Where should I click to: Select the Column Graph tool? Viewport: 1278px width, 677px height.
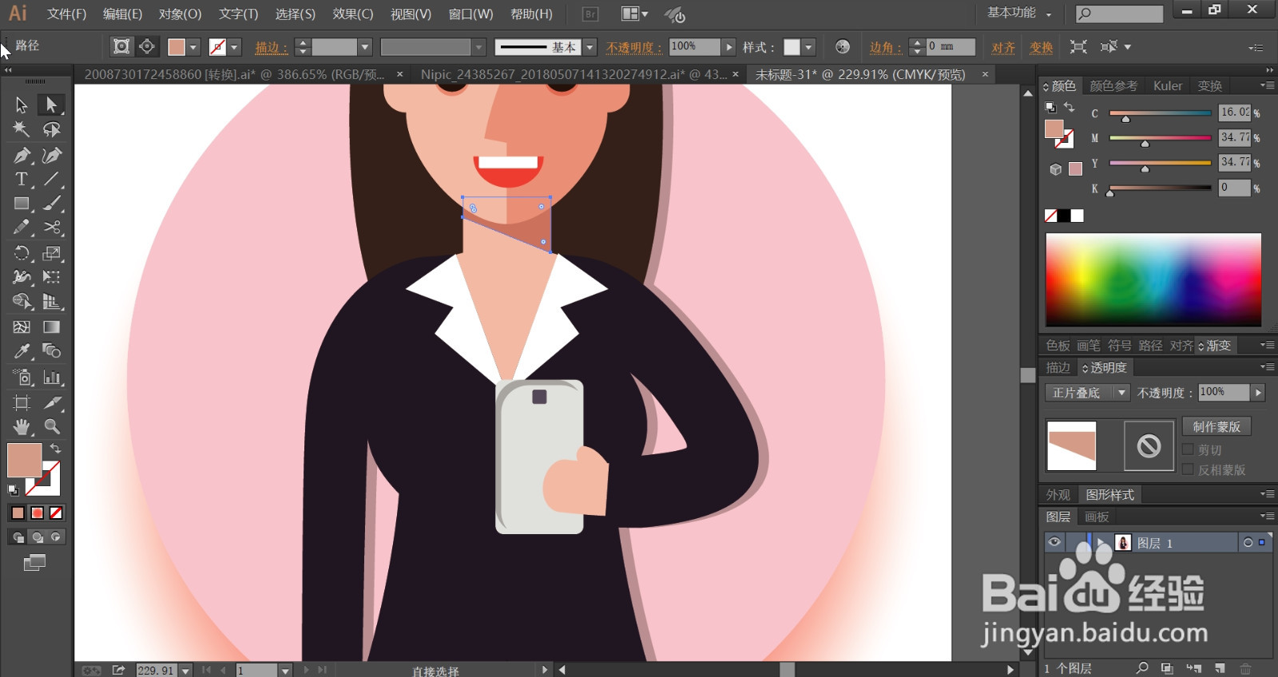click(52, 377)
